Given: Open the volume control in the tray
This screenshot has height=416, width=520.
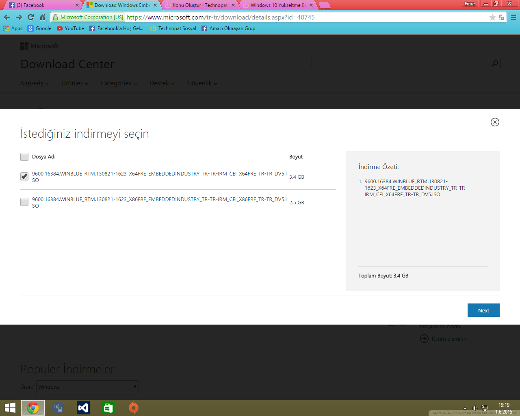Looking at the screenshot, I should click(475, 408).
